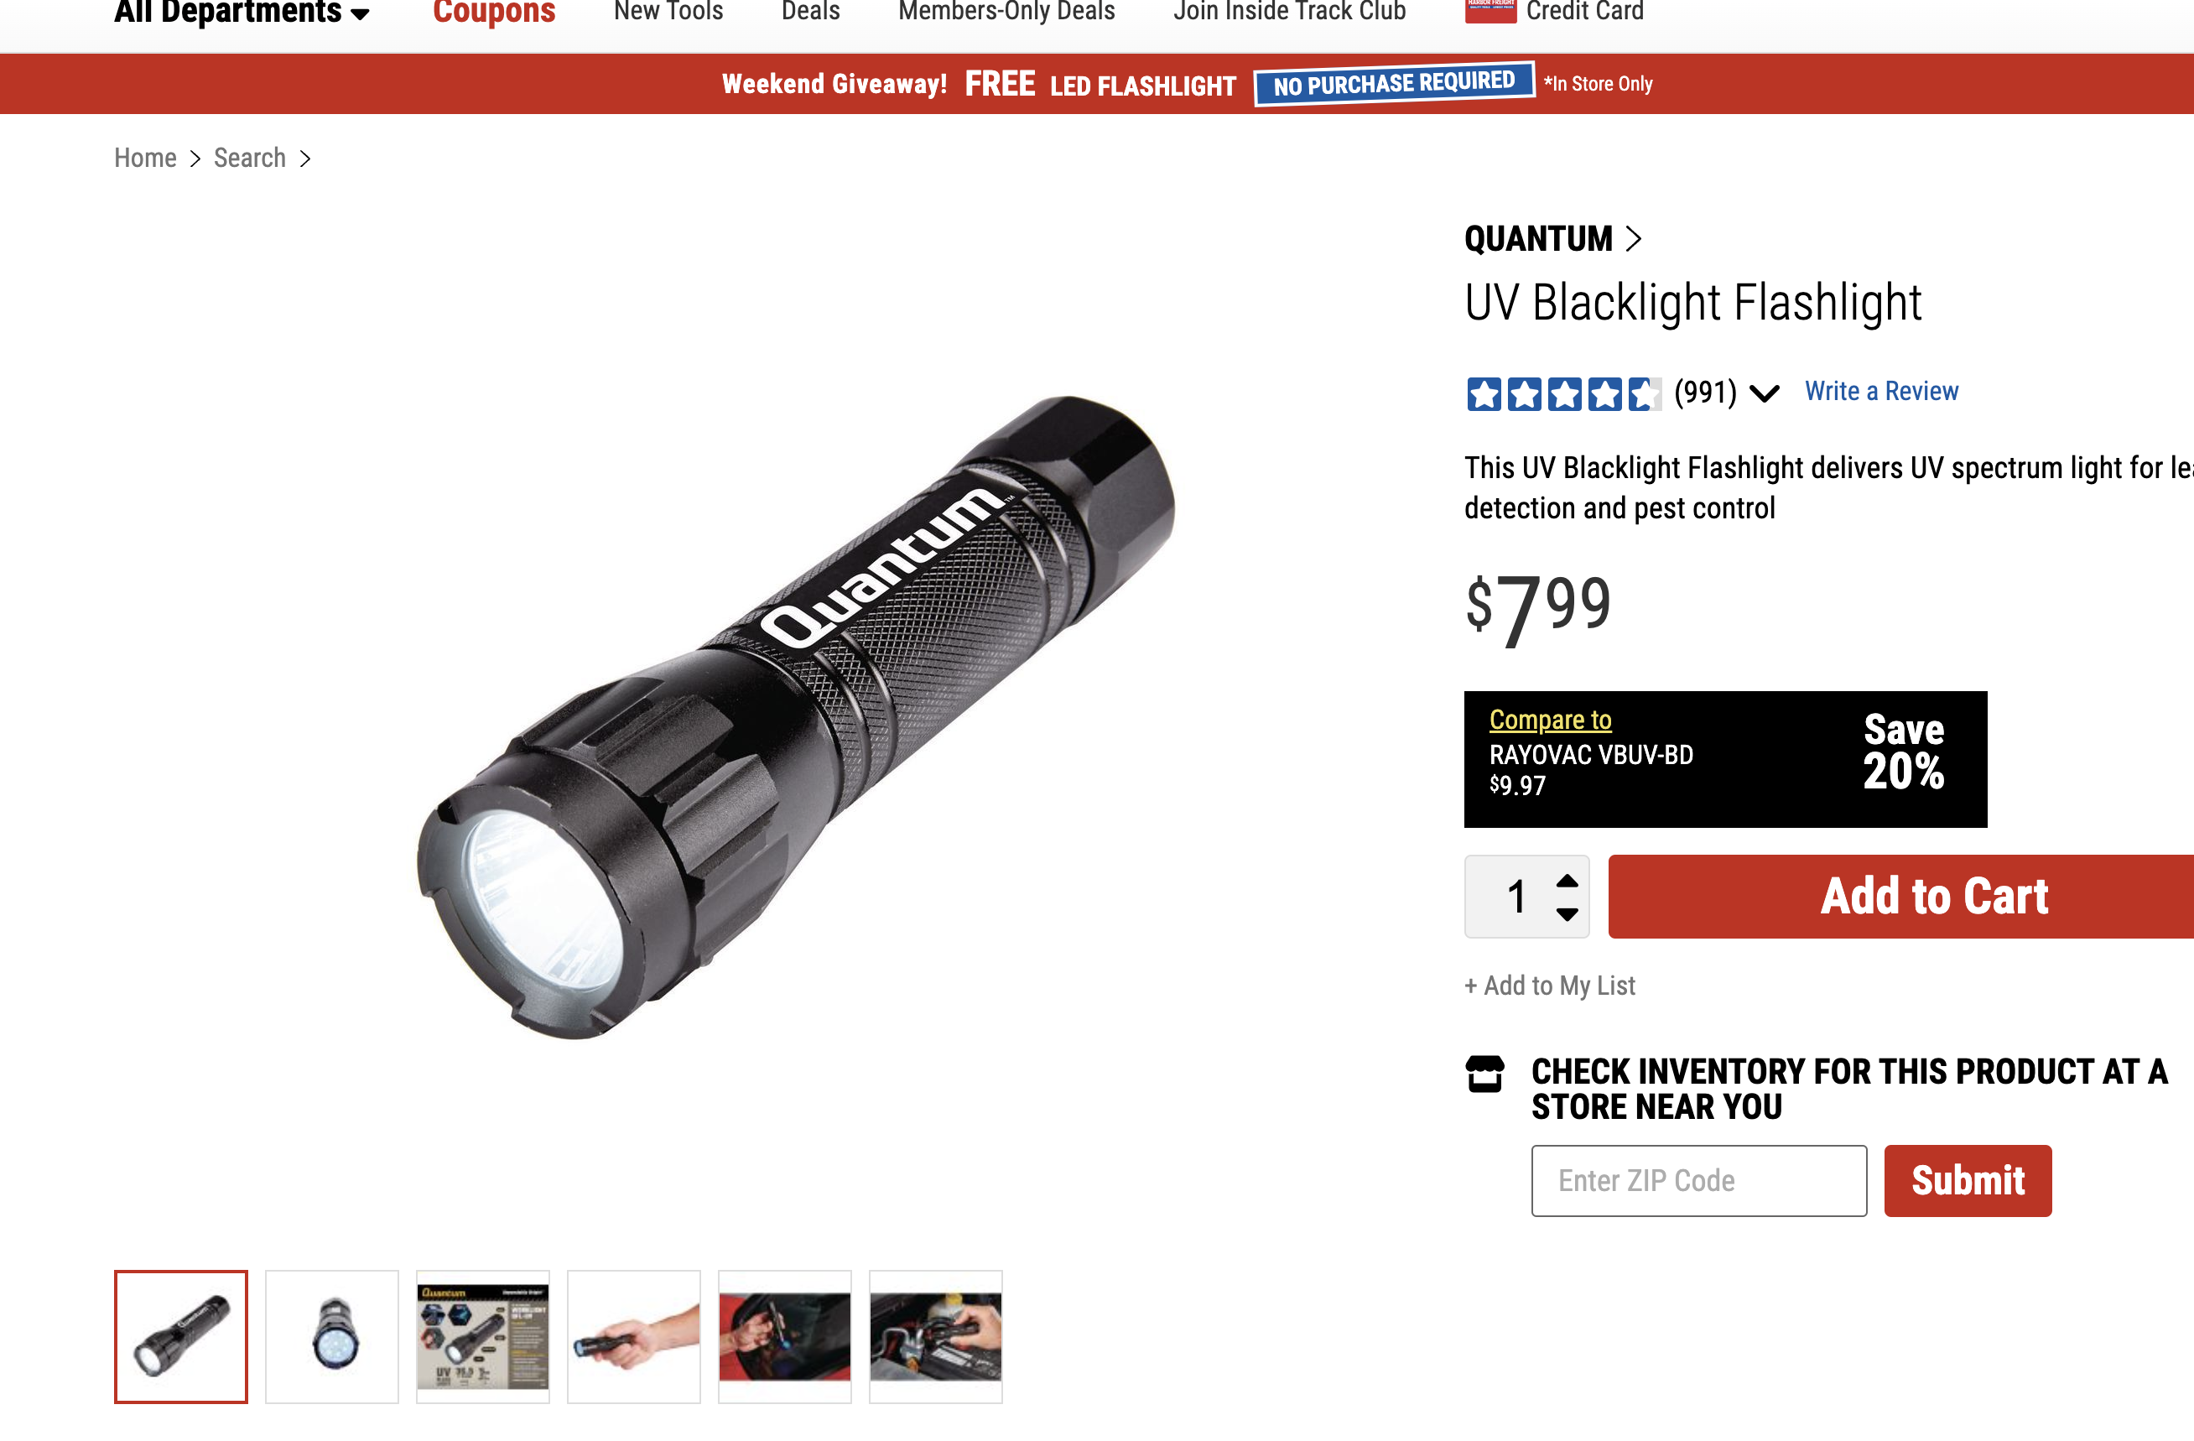The height and width of the screenshot is (1441, 2194).
Task: Select the flashlight front-view LED thumbnail
Action: [x=332, y=1337]
